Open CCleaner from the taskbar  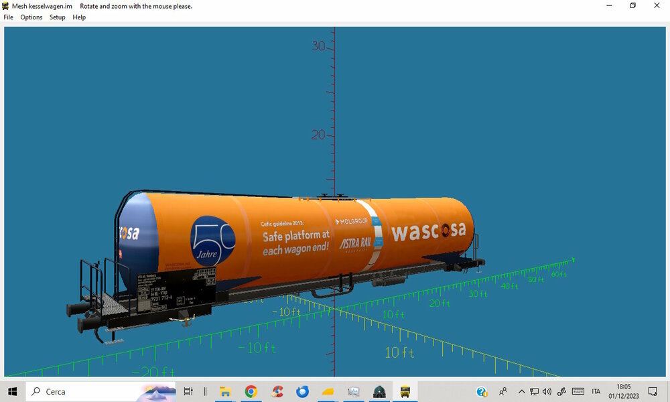coord(277,391)
